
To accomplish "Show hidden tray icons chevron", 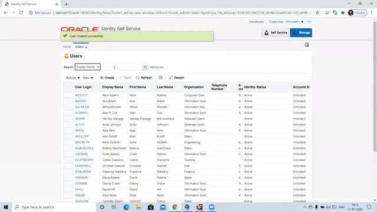I will (x=305, y=207).
